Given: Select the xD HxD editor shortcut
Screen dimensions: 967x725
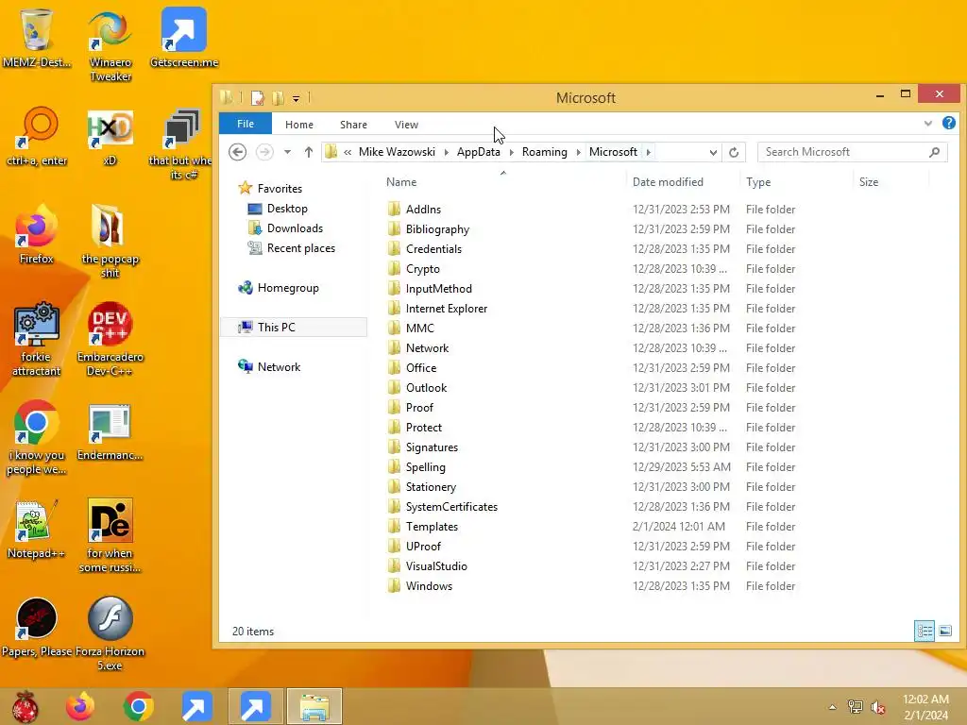Looking at the screenshot, I should click(x=110, y=138).
